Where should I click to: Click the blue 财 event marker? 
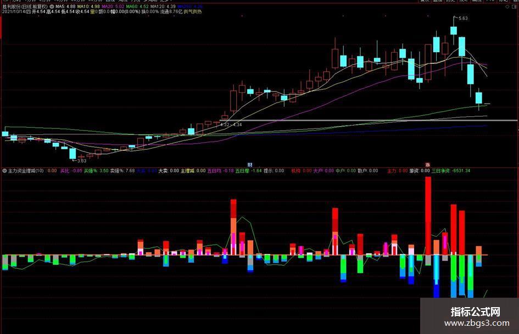[x=250, y=165]
